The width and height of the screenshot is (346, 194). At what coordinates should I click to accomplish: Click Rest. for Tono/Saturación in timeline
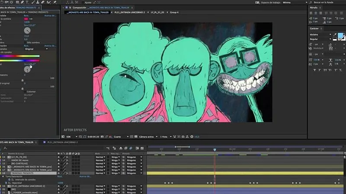click(x=60, y=176)
